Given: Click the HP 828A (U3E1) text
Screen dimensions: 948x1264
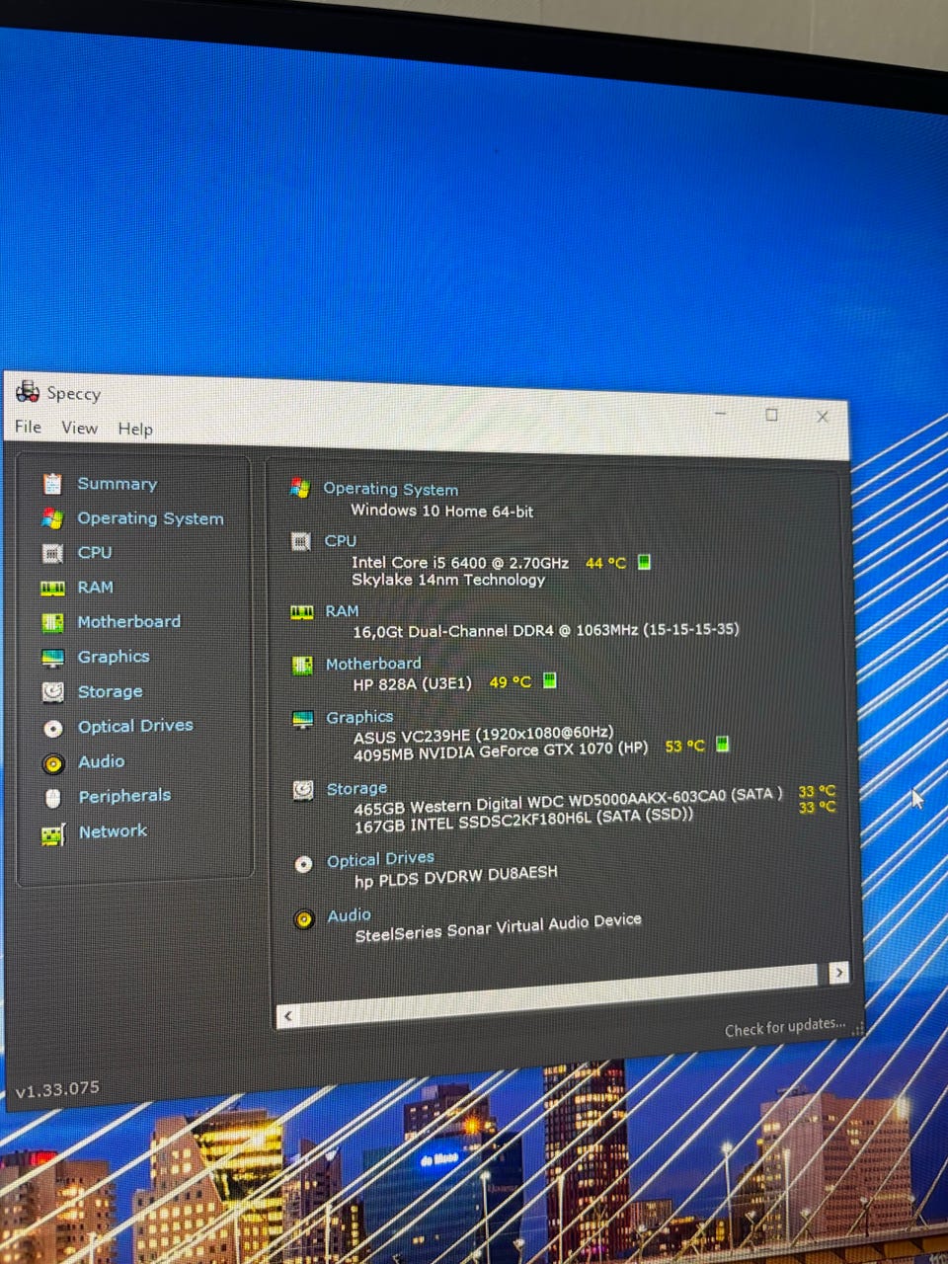Looking at the screenshot, I should coord(412,683).
